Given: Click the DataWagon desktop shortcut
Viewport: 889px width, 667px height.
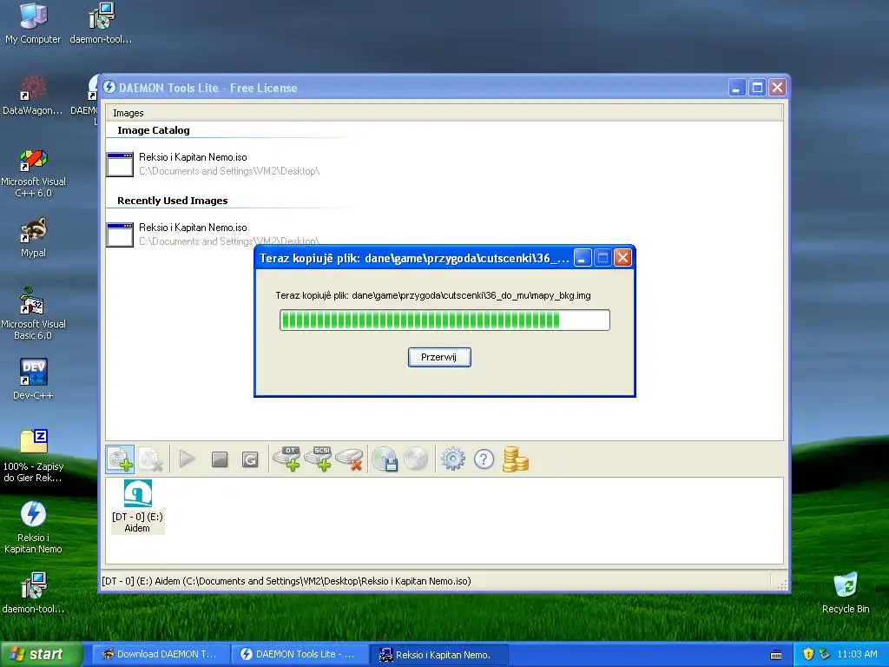Looking at the screenshot, I should [32, 96].
